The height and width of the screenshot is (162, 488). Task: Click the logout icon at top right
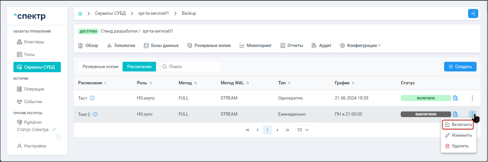pos(473,14)
